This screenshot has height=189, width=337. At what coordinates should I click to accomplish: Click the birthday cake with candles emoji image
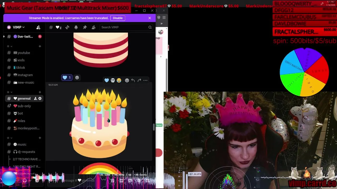[99, 123]
